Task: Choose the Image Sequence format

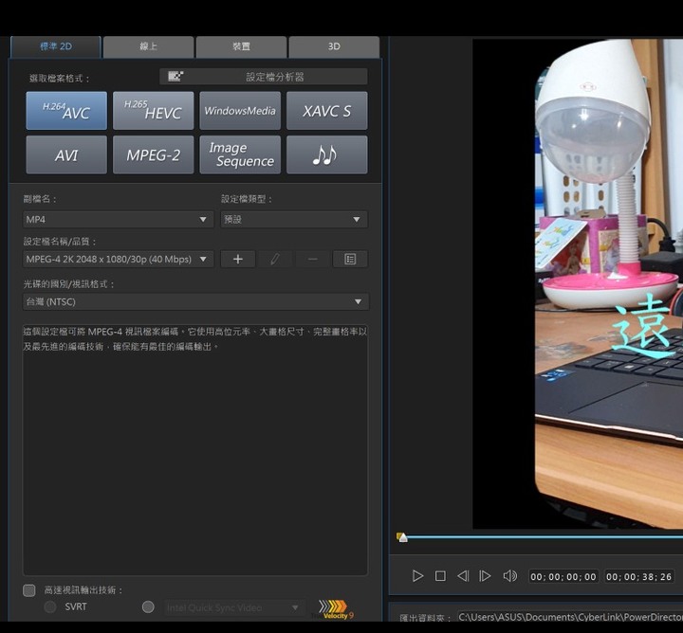Action: pos(240,154)
